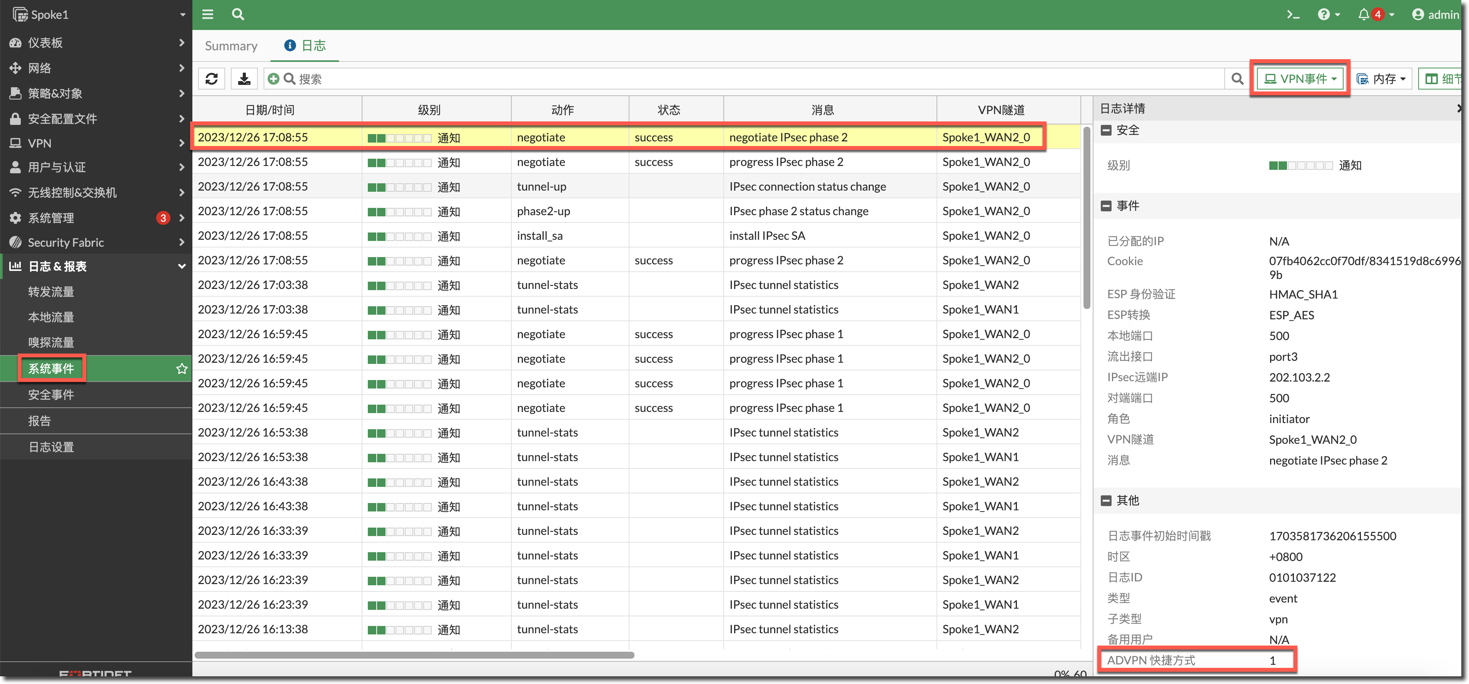Image resolution: width=1469 pixels, height=684 pixels.
Task: Collapse the 事件 section in log details
Action: [x=1106, y=206]
